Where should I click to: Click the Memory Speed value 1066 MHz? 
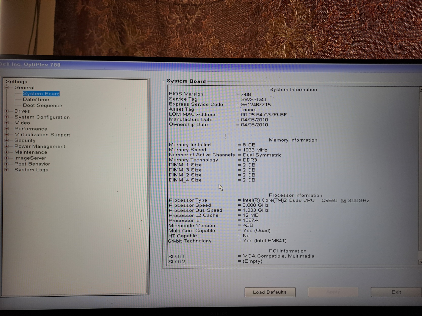[x=255, y=150]
